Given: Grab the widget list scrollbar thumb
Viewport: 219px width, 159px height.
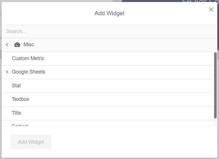Looking at the screenshot, I should click(215, 85).
